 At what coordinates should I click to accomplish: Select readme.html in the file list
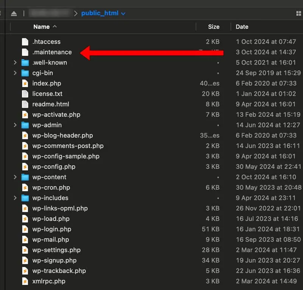[51, 104]
